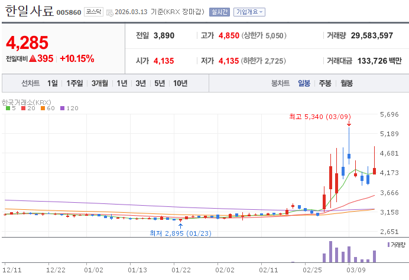Click the lower limit text 하한가 2,725
Screen dimensions: 409x280
263,61
